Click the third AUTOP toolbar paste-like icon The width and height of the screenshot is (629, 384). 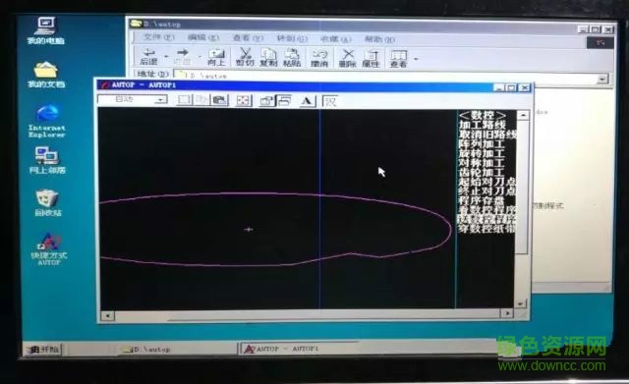(x=219, y=100)
